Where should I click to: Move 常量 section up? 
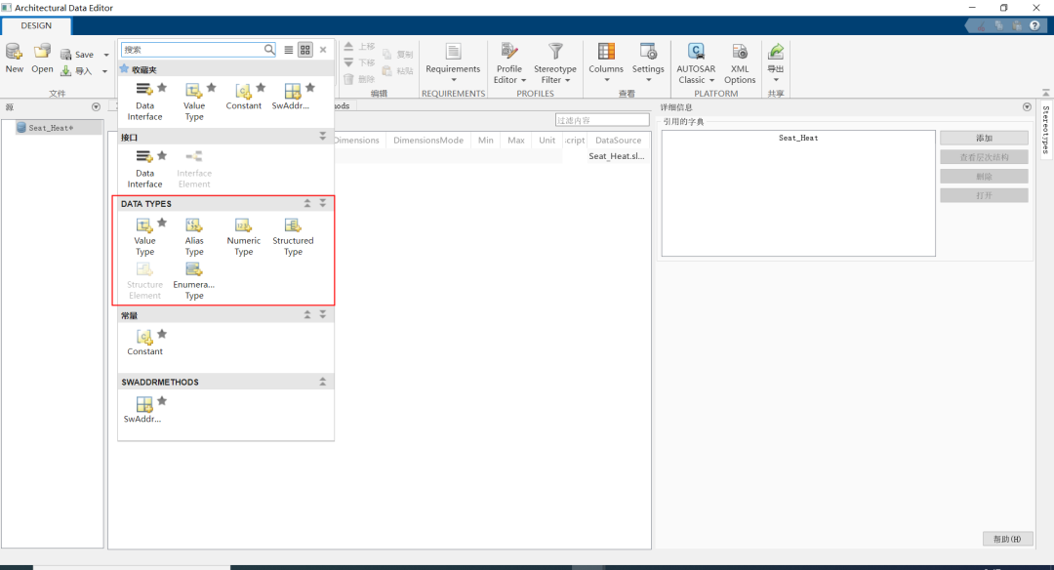[x=307, y=314]
